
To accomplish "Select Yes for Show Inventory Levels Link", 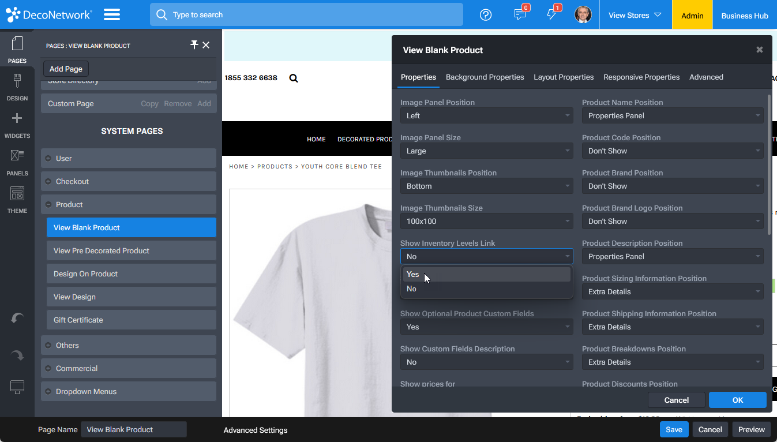I will coord(413,274).
